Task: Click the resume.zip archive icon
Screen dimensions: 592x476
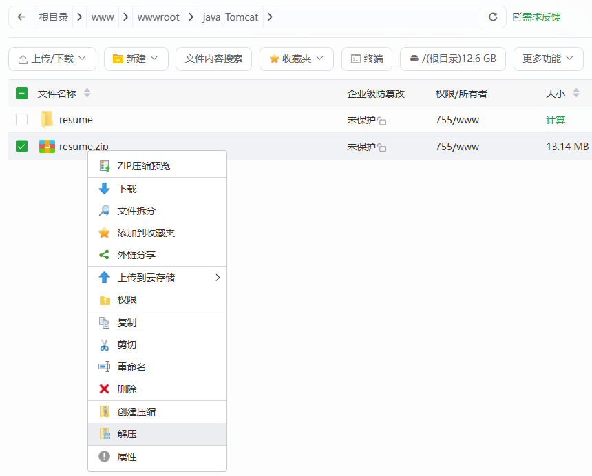Action: (45, 146)
